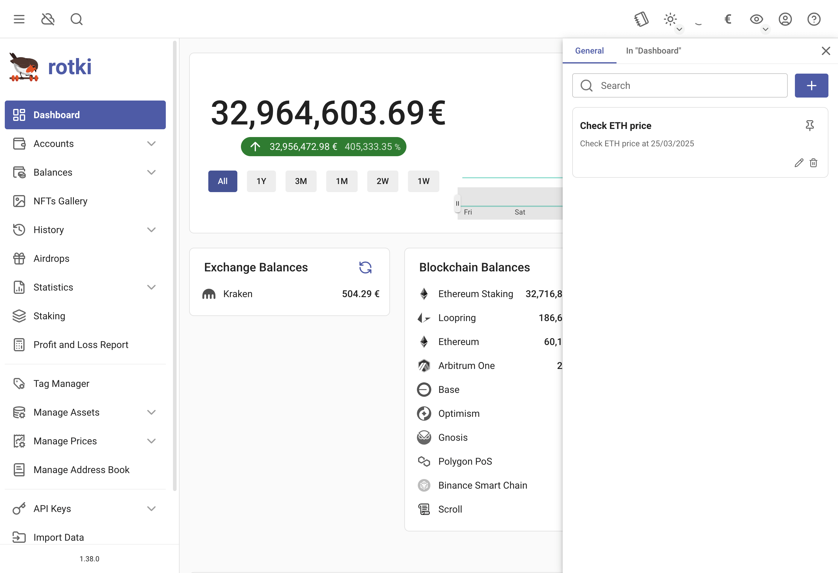Viewport: 838px width, 573px height.
Task: Open the Staking page
Action: tap(85, 316)
